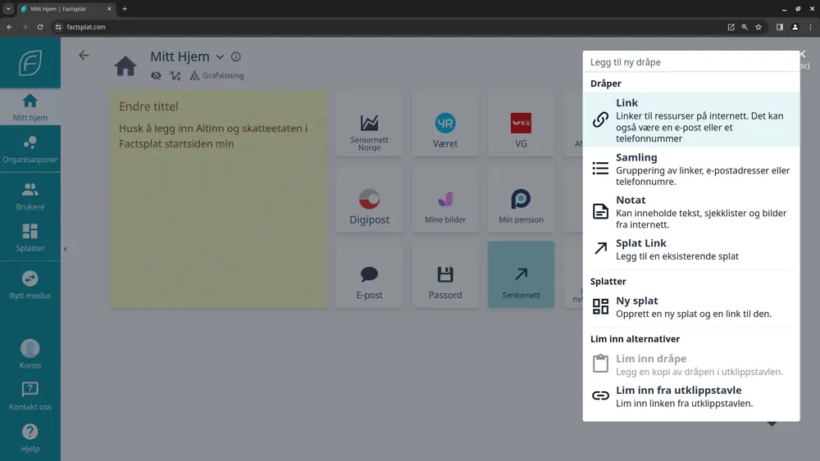This screenshot has width=820, height=461.
Task: Toggle the hidden visibility eye icon
Action: pos(156,75)
